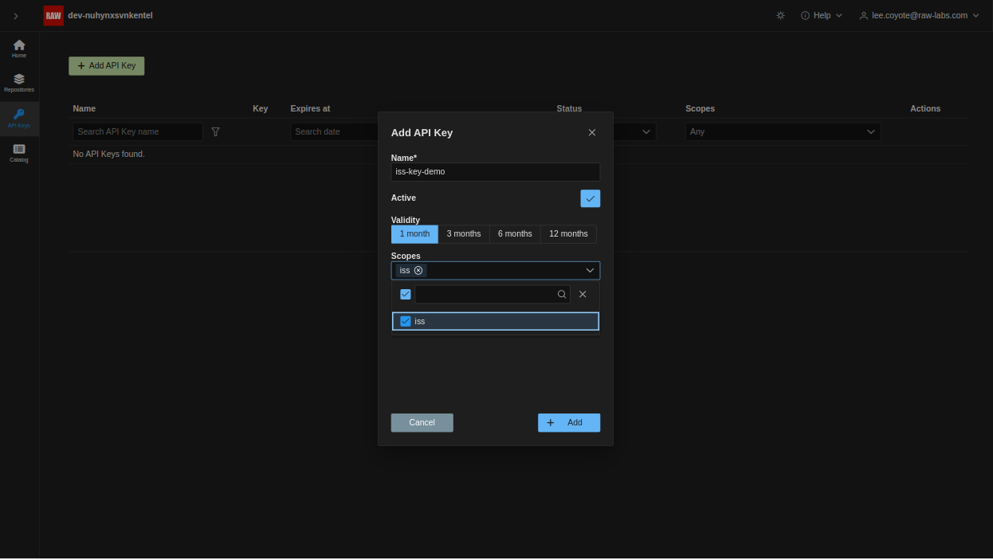Click the Name column header
993x560 pixels.
click(84, 108)
